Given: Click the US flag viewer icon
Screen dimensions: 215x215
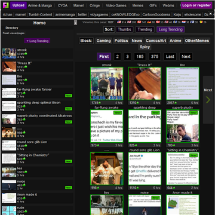Looking at the screenshot, I should coord(119,22).
